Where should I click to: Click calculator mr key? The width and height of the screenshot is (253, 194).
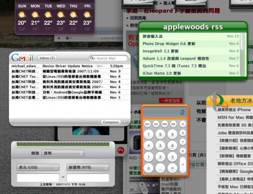[173, 124]
